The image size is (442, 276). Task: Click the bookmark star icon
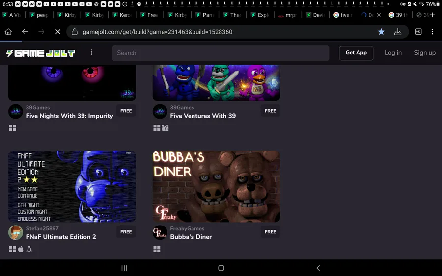381,32
